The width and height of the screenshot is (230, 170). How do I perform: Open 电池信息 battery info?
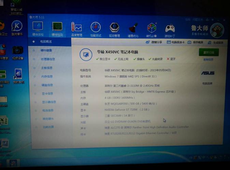(x=48, y=111)
